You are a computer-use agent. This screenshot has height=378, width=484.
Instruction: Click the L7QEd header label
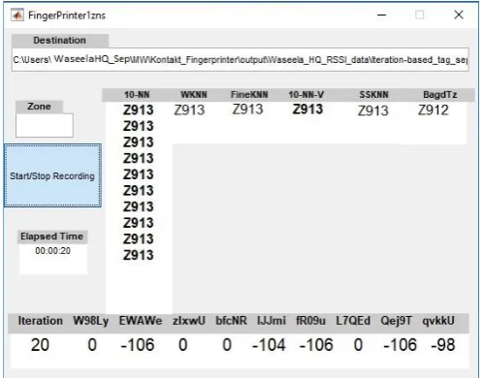coord(353,321)
